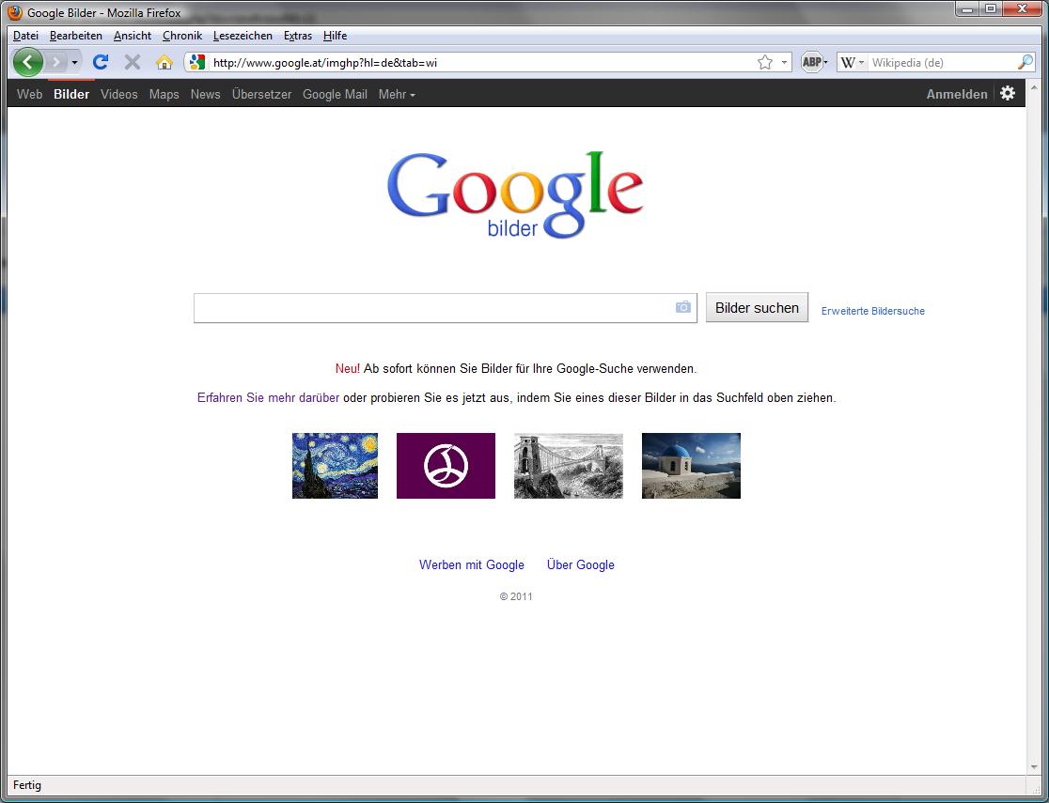Go to Videos in Google bar
Screen dimensions: 1049x803
[x=119, y=94]
